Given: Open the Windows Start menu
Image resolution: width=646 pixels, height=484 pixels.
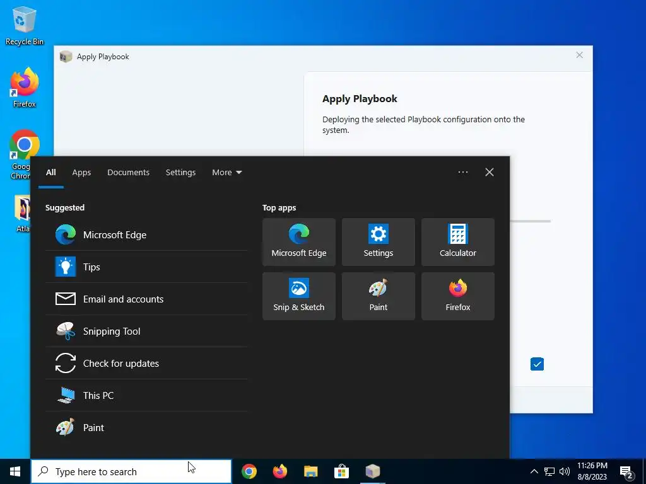Looking at the screenshot, I should pos(15,471).
